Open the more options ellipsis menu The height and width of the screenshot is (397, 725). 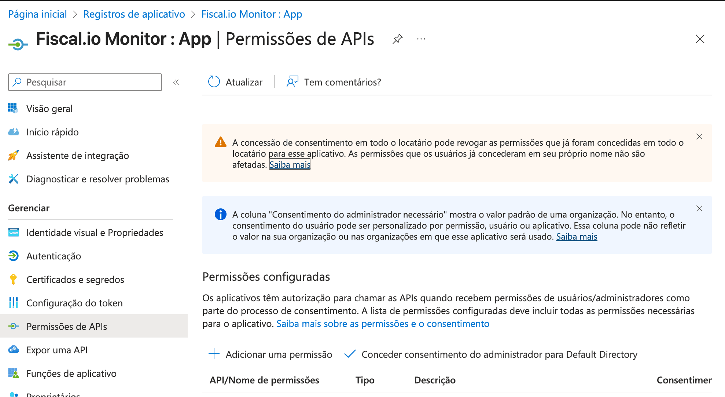(421, 39)
